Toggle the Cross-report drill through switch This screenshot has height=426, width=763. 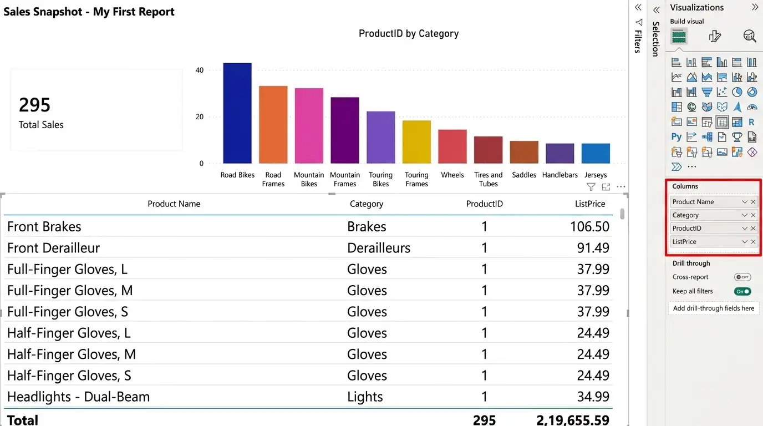742,277
